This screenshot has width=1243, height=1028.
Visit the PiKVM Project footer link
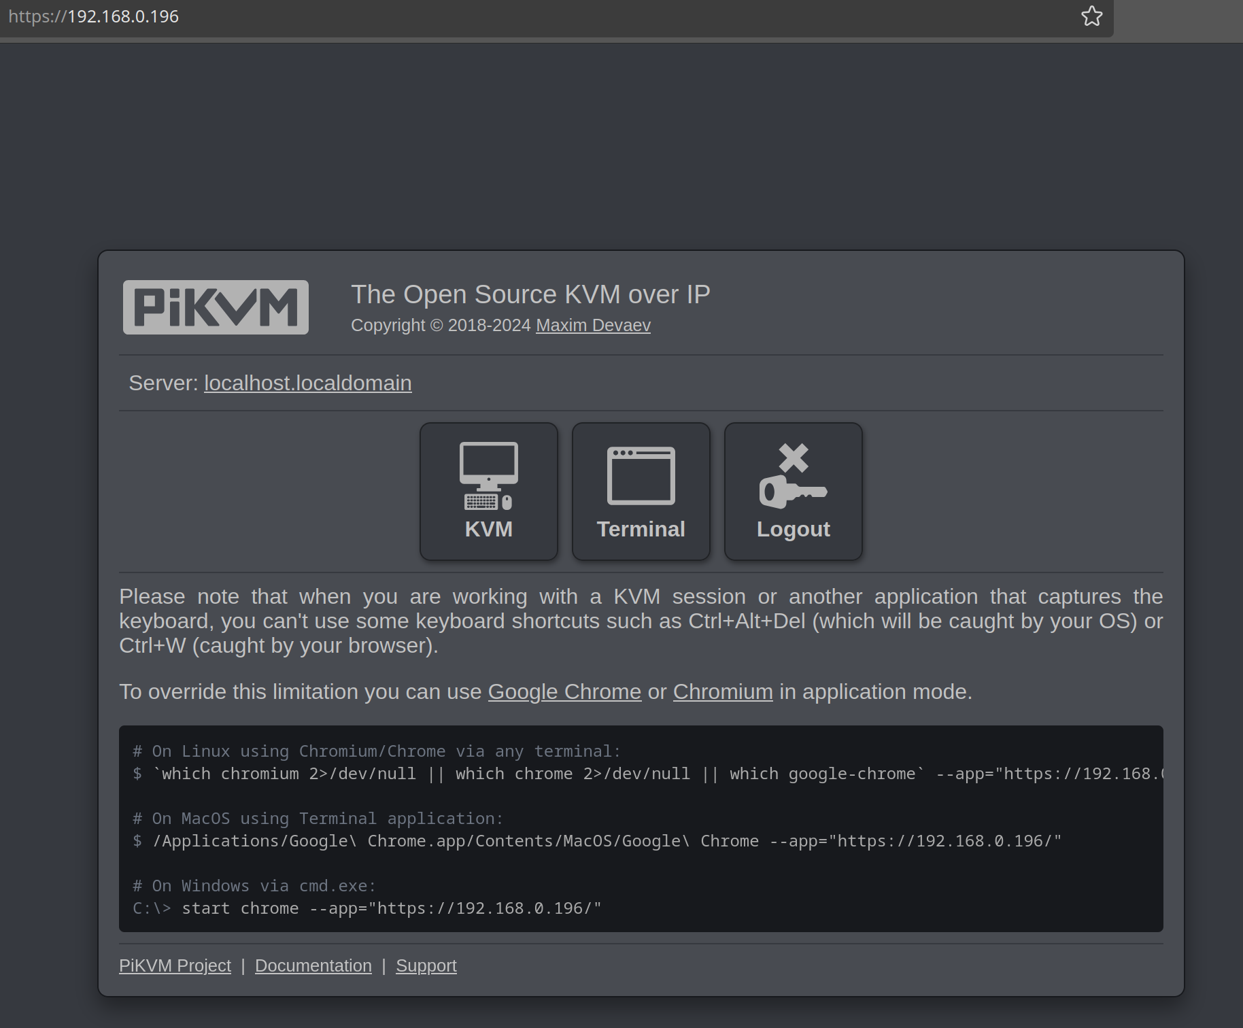(x=175, y=966)
